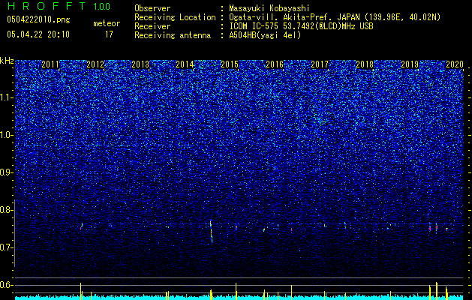
Task: Click the 2015 time axis label
Action: 230,64
